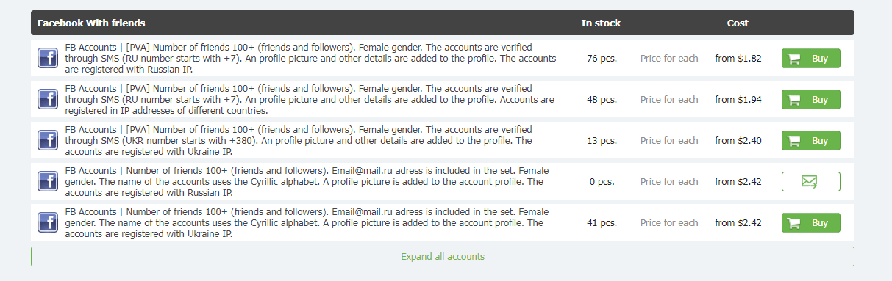Open the UKR +380 SMS-verified listing
892x281 pixels.
tap(310, 141)
